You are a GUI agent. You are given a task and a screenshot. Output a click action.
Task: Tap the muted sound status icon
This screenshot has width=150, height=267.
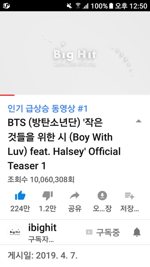(69, 6)
